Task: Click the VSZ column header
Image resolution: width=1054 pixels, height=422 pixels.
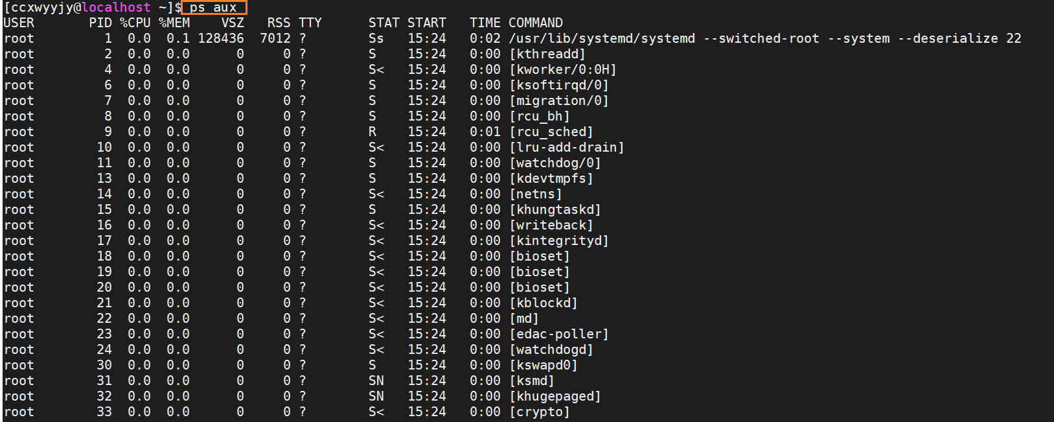Action: pyautogui.click(x=233, y=23)
